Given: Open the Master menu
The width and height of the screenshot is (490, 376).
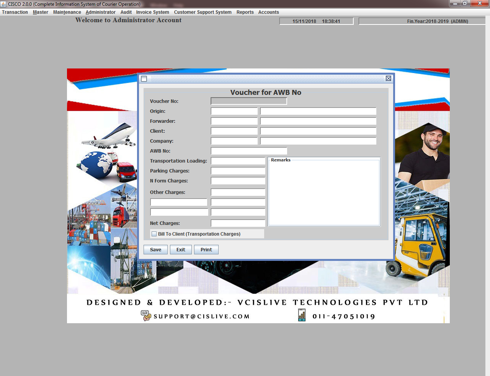Looking at the screenshot, I should click(x=41, y=12).
